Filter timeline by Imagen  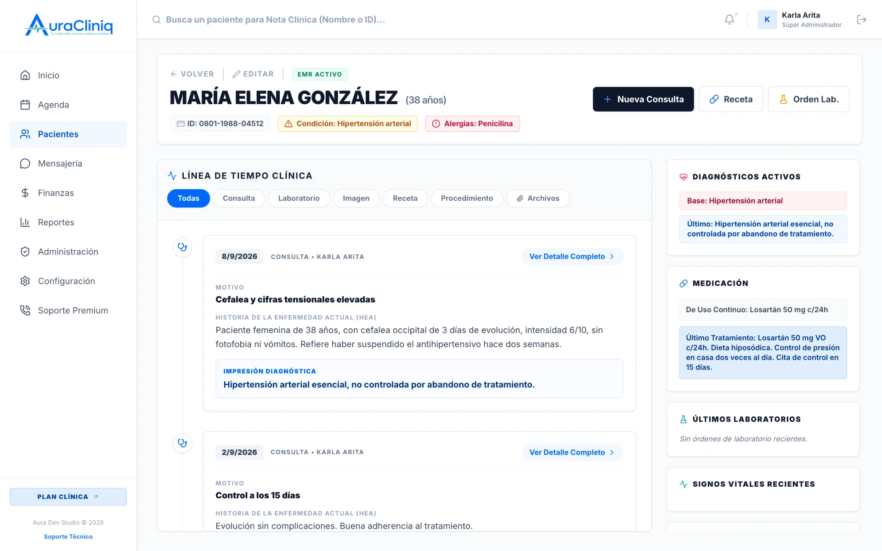coord(356,198)
